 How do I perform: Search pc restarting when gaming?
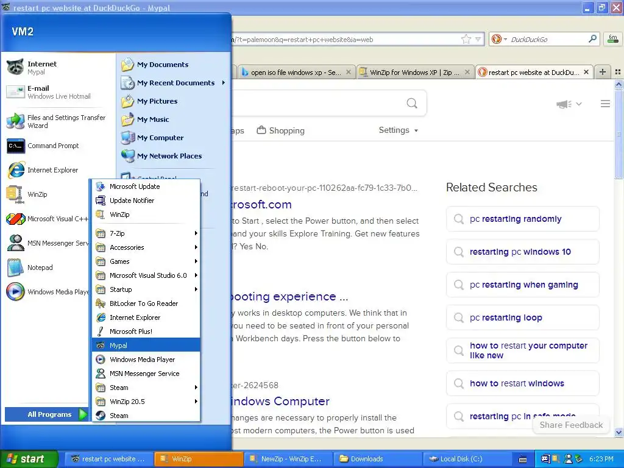click(x=522, y=285)
